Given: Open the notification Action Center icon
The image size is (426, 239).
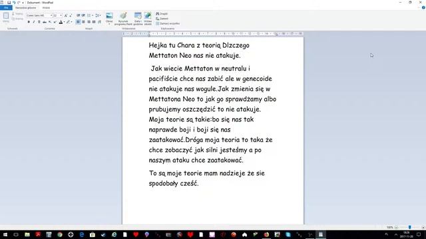Looking at the screenshot, I should [419, 234].
